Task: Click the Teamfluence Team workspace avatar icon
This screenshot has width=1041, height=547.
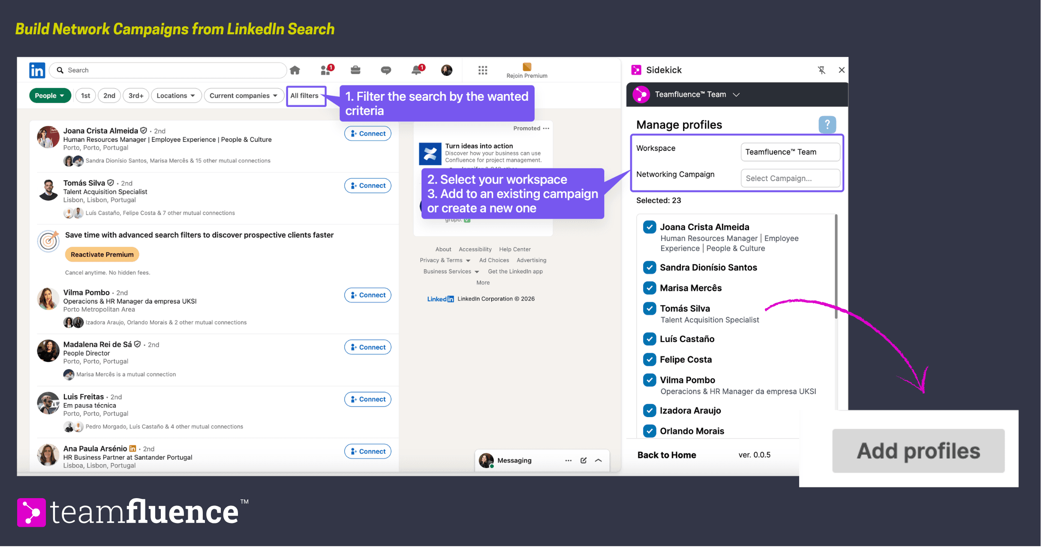Action: click(x=641, y=94)
